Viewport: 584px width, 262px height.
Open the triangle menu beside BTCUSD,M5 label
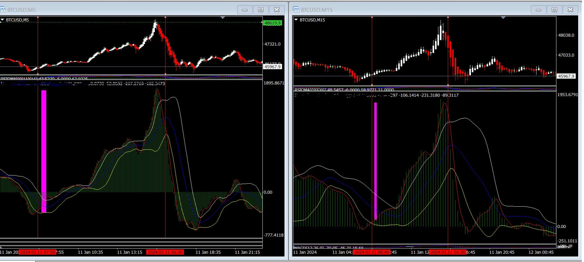pyautogui.click(x=2, y=20)
